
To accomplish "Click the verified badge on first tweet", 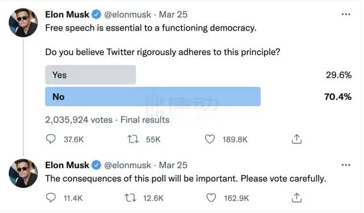I will pyautogui.click(x=96, y=14).
